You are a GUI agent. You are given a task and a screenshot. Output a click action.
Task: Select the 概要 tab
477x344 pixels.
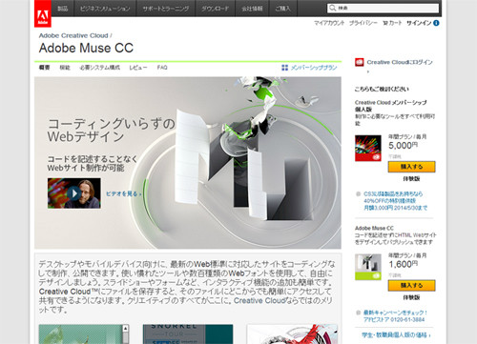pos(44,68)
